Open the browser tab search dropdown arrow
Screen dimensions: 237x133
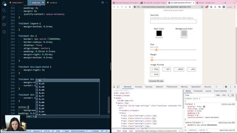click(234, 3)
